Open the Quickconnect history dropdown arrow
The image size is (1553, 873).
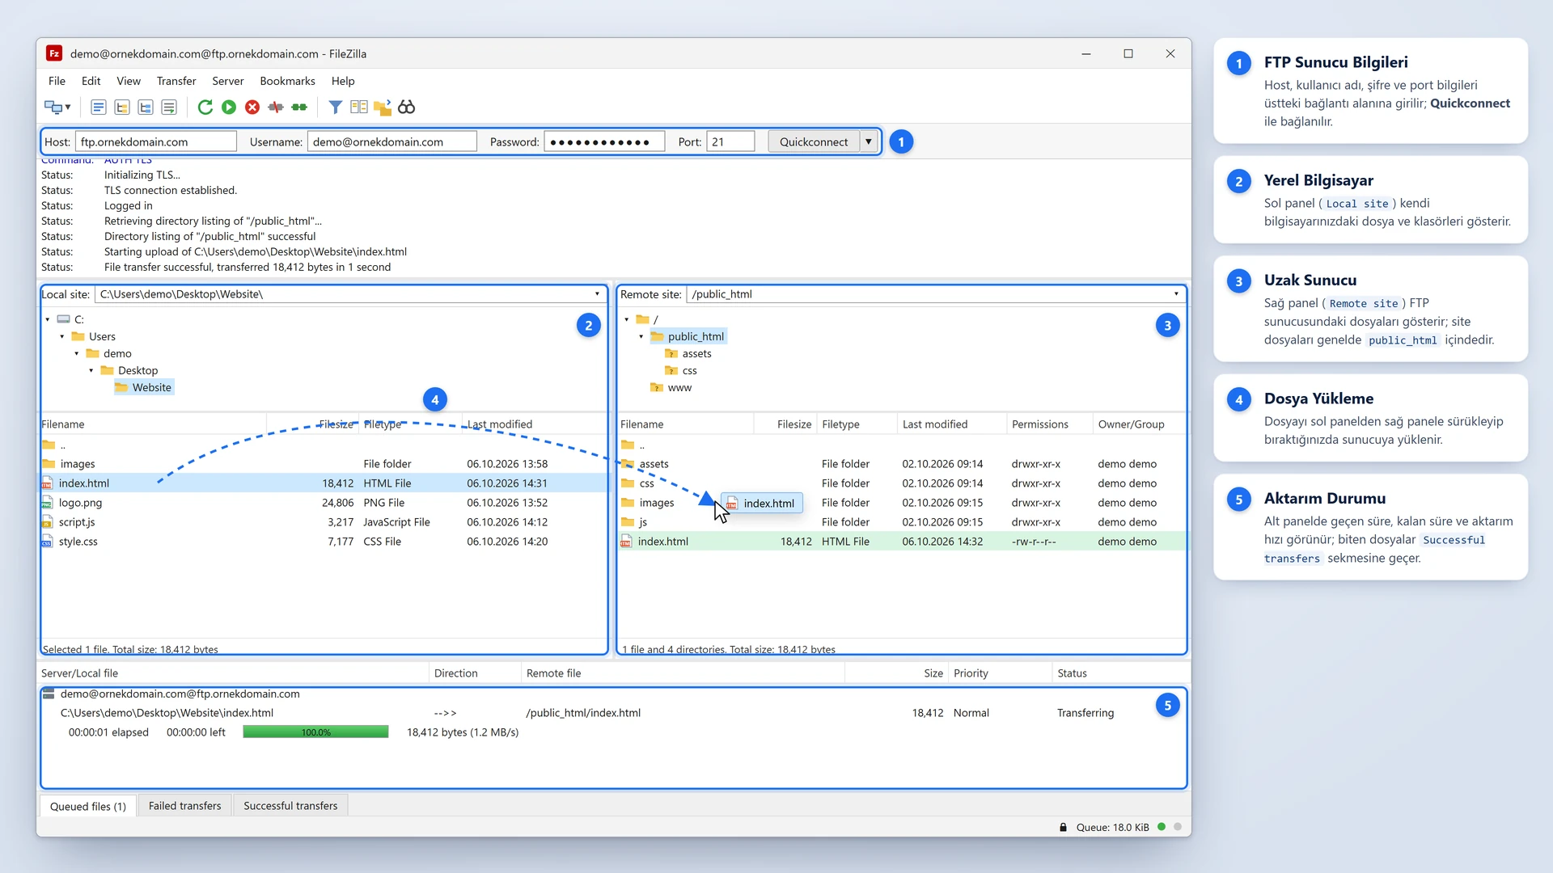869,141
